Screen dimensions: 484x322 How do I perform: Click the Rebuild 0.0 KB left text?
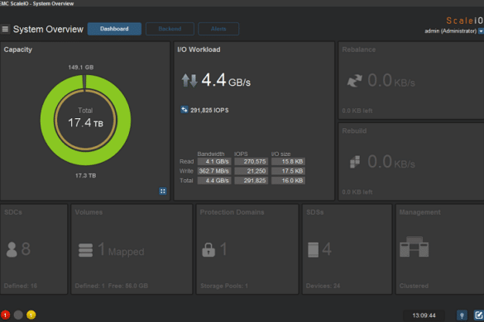click(x=357, y=192)
